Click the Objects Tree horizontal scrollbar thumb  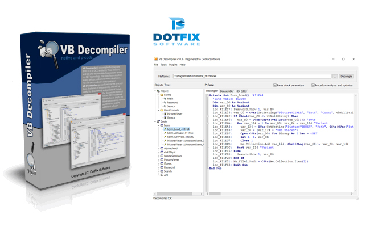tap(175, 194)
